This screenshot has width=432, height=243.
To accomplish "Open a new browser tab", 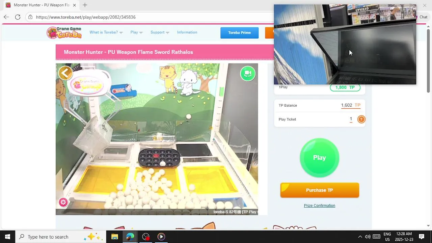I will (85, 5).
